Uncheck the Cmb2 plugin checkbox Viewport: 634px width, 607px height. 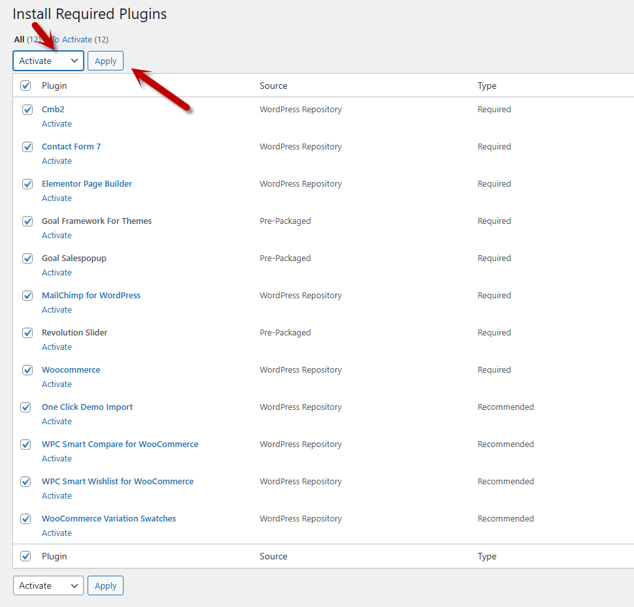click(x=27, y=110)
